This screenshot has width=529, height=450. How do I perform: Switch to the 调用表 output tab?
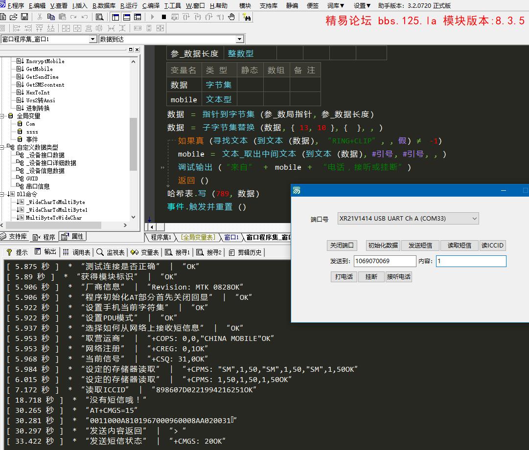click(x=77, y=252)
